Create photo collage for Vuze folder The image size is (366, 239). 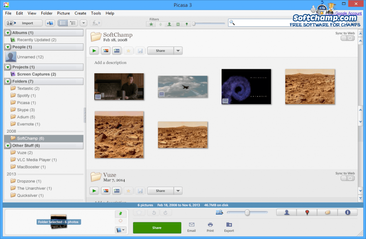point(106,191)
